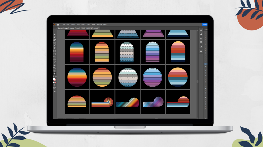
Task: Select artboard 15 in the artboards list
Action: click(205, 64)
